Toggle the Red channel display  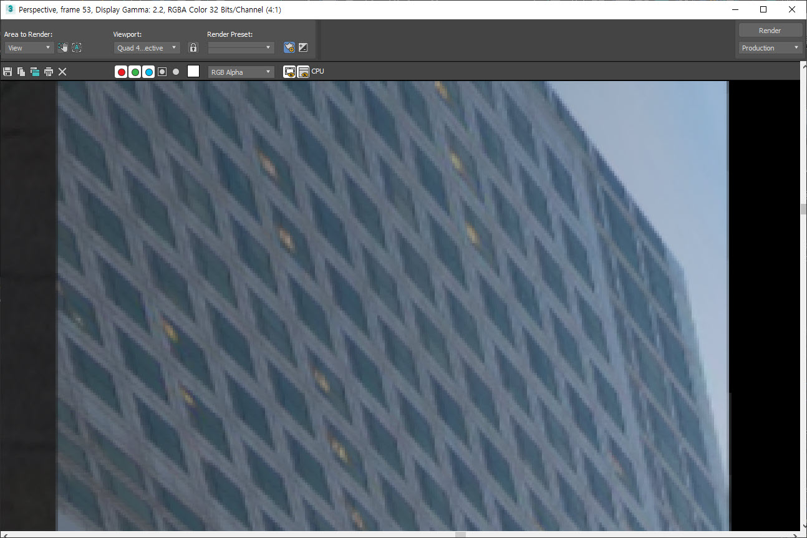tap(122, 72)
